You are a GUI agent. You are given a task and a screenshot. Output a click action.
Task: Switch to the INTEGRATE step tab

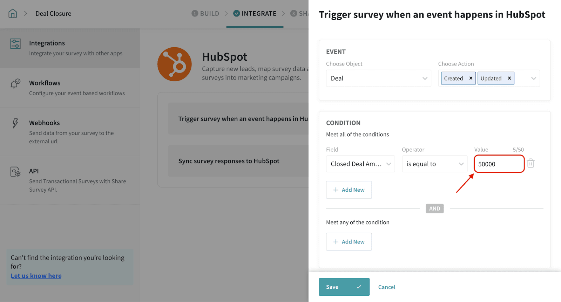(255, 14)
